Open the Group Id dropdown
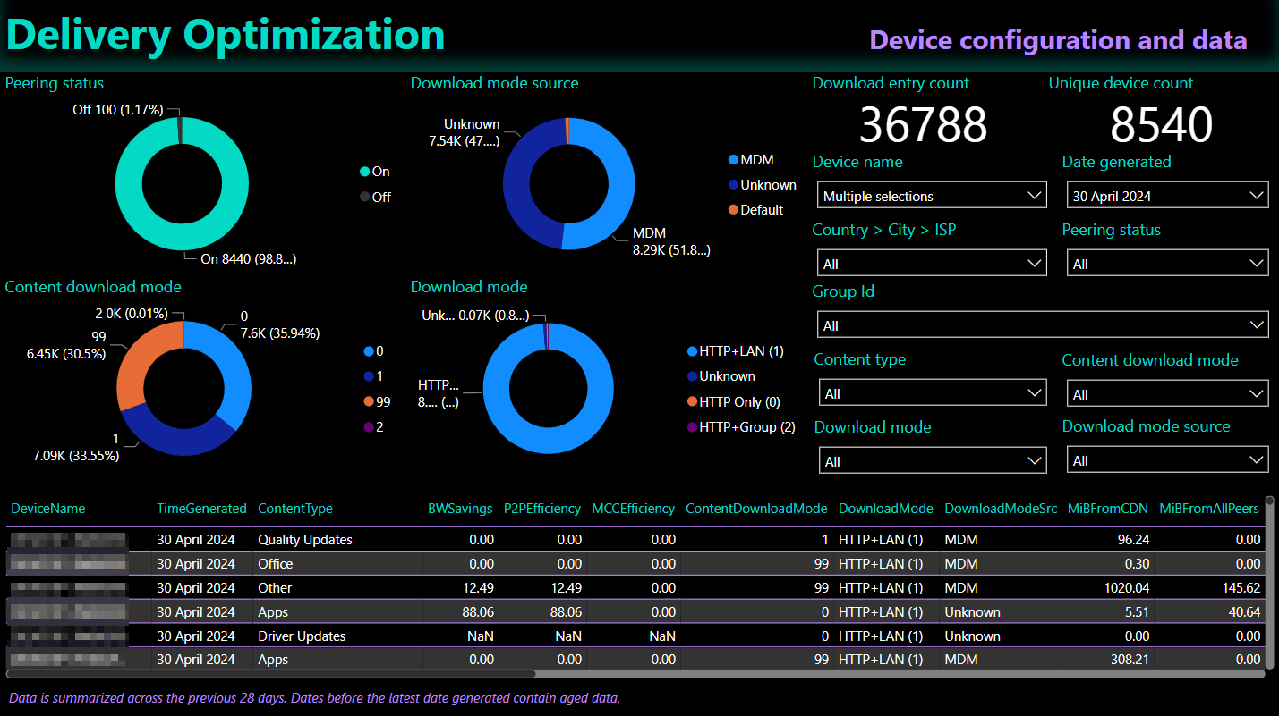 1042,325
